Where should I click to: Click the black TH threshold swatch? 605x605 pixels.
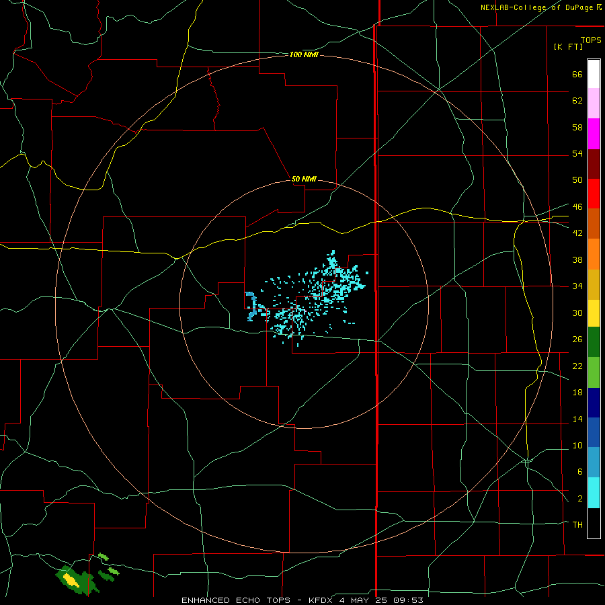594,523
